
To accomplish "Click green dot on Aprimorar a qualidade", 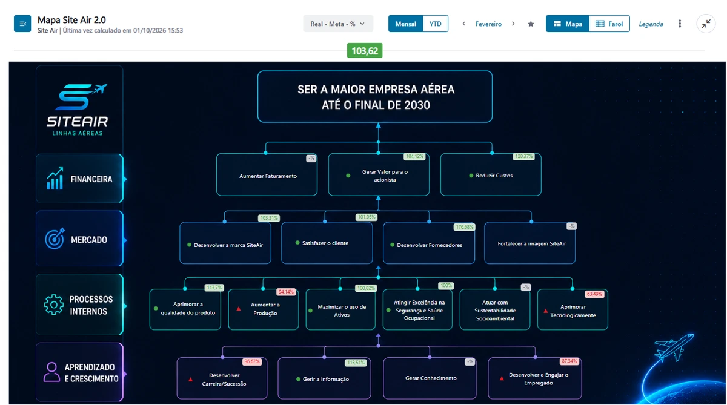I will point(156,309).
